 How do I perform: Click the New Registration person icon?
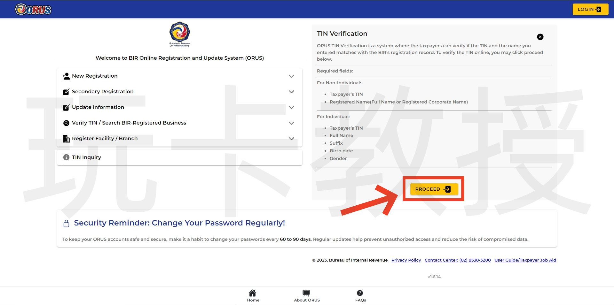[66, 76]
